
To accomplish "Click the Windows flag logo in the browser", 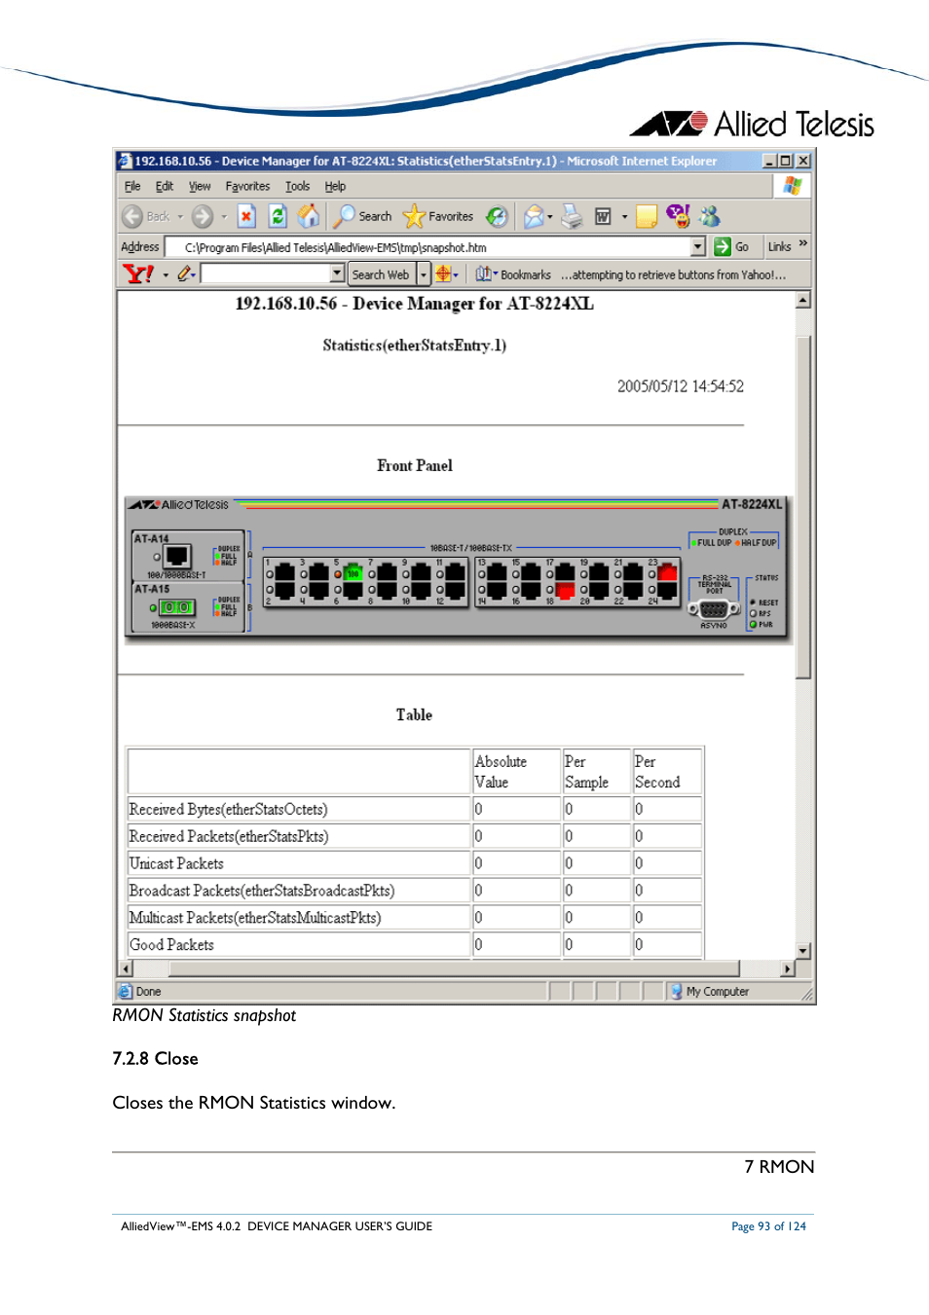I will 793,185.
